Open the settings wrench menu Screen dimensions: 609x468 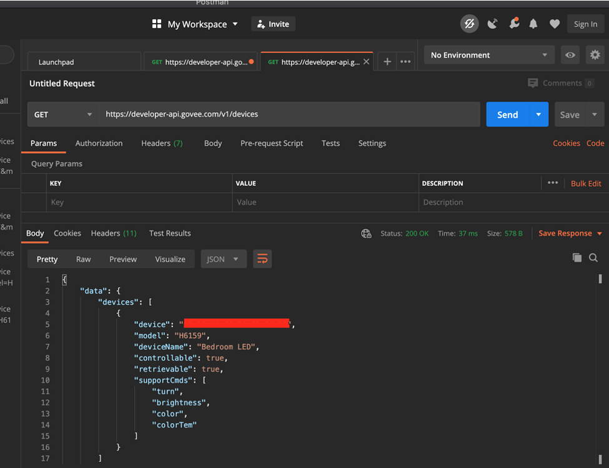(x=514, y=24)
